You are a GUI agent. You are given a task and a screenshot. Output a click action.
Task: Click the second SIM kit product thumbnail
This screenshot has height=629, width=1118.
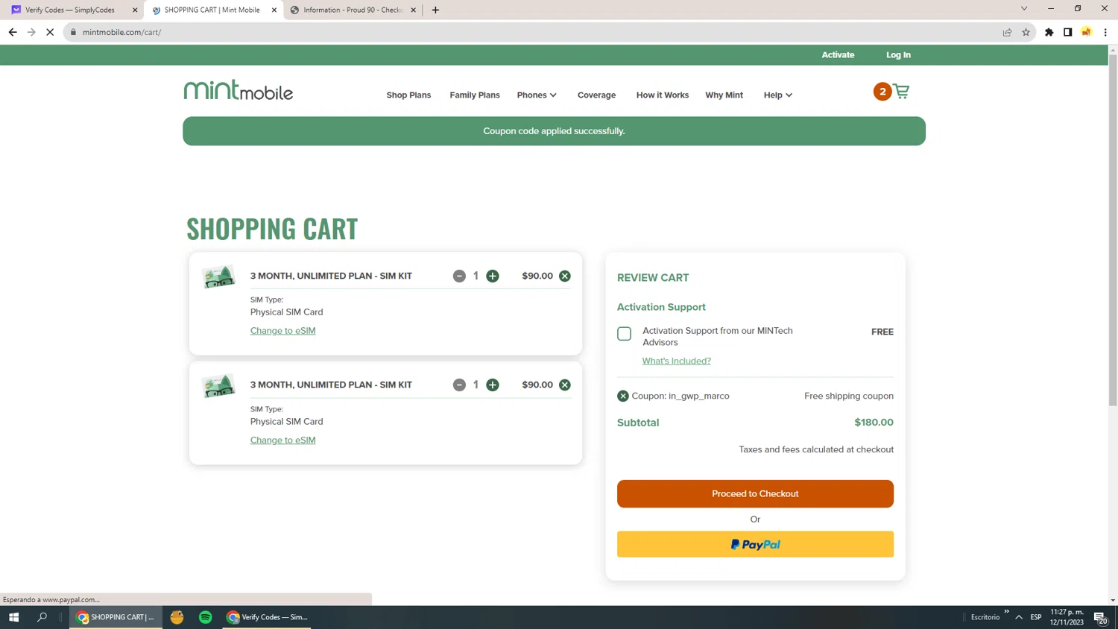[219, 386]
